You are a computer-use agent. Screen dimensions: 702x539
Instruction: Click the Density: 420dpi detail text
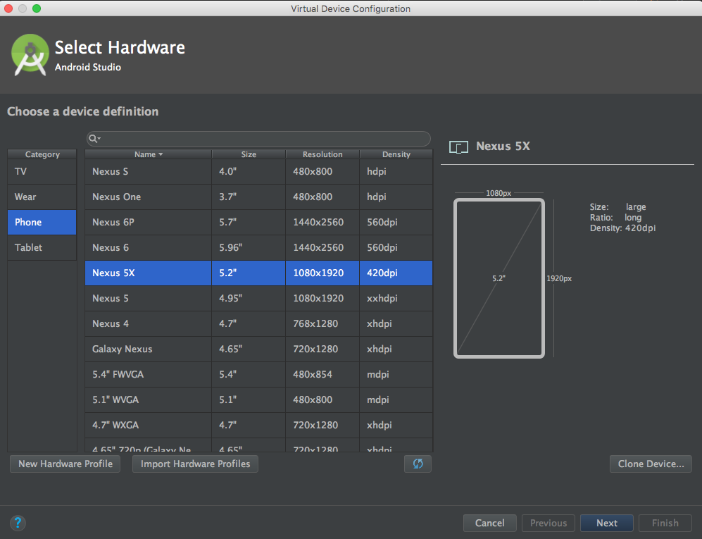[x=622, y=228]
